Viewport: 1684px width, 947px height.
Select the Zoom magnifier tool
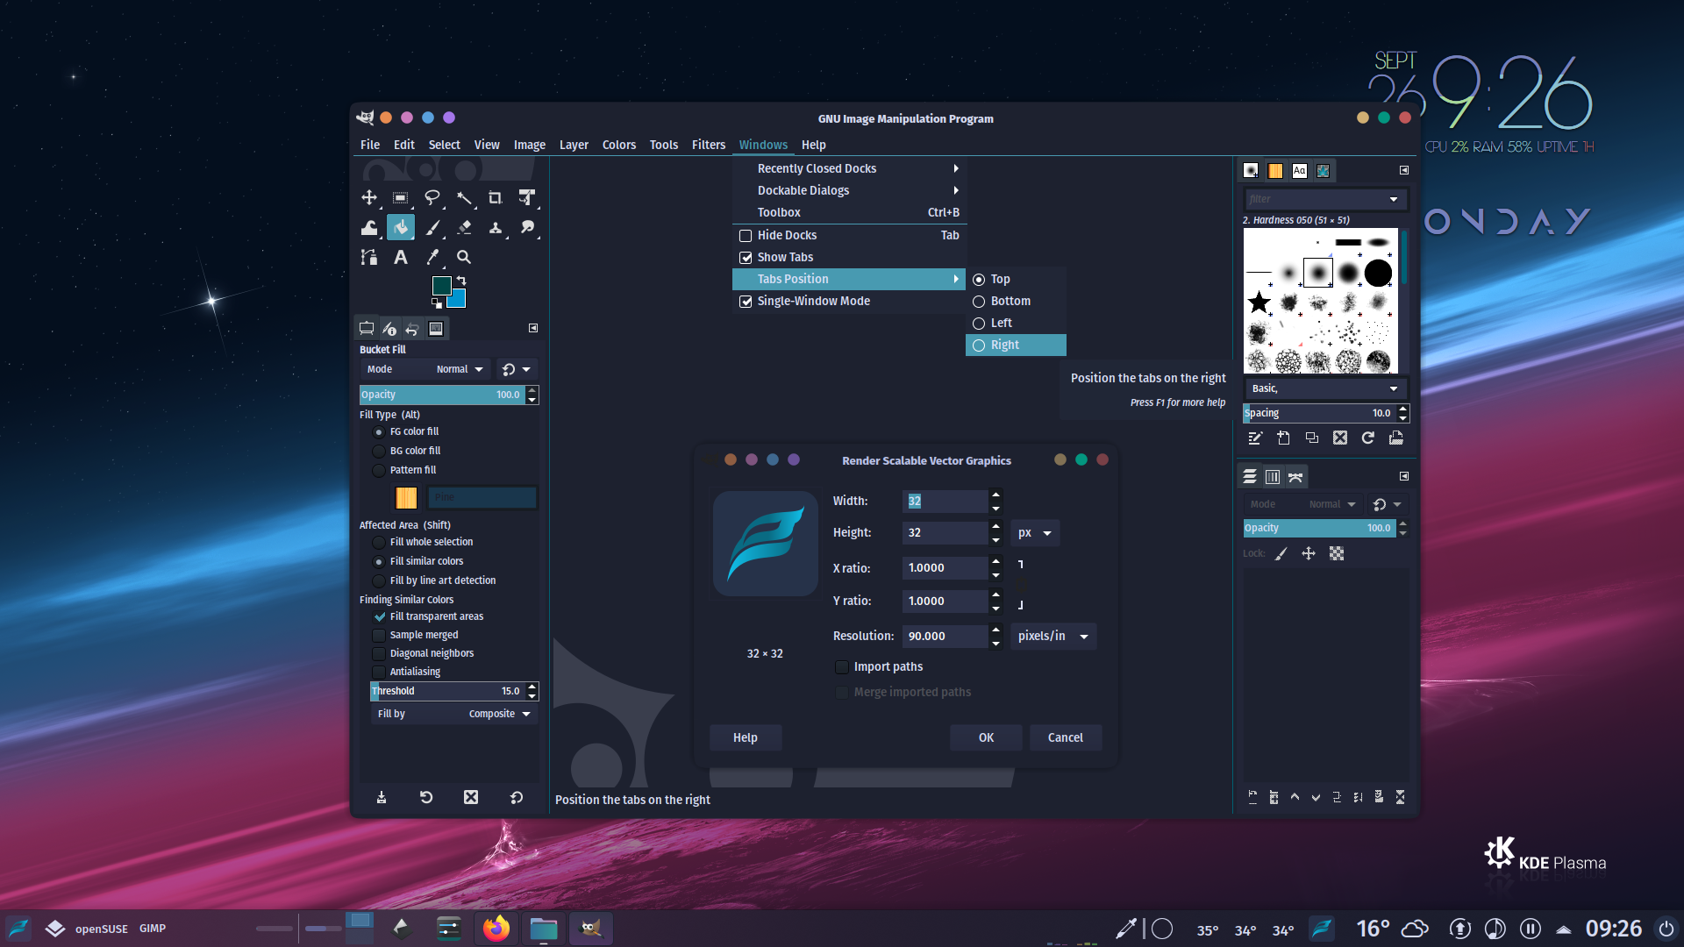click(464, 257)
